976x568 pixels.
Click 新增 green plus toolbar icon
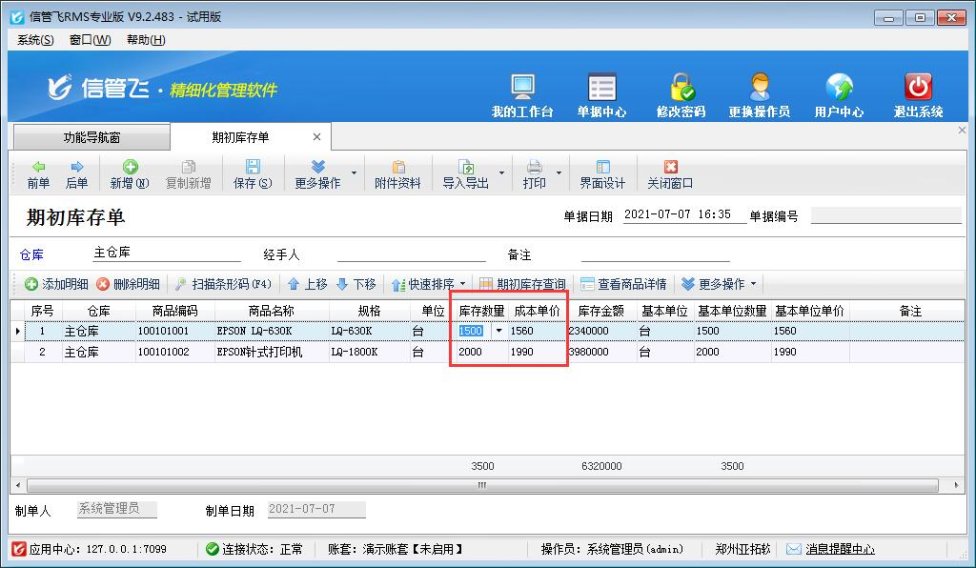pyautogui.click(x=130, y=174)
